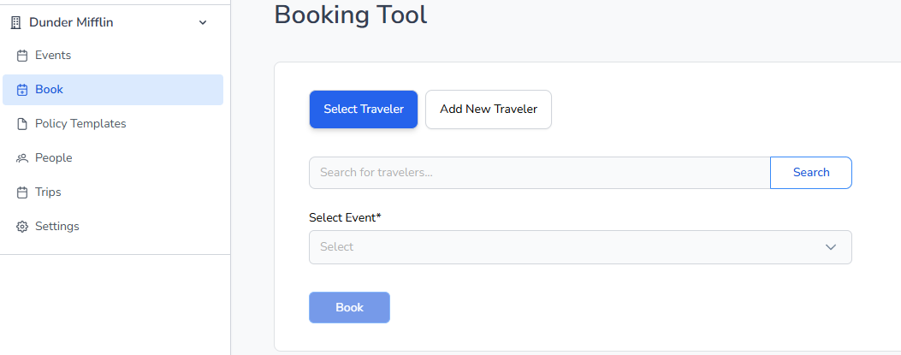
Task: Click the Select Event dropdown arrow
Action: point(830,247)
